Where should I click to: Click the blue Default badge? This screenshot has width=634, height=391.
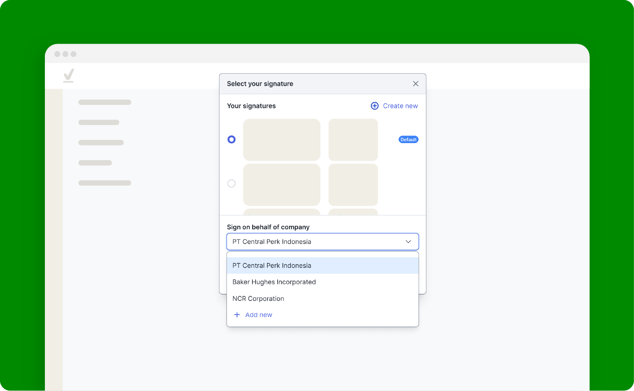click(x=408, y=140)
